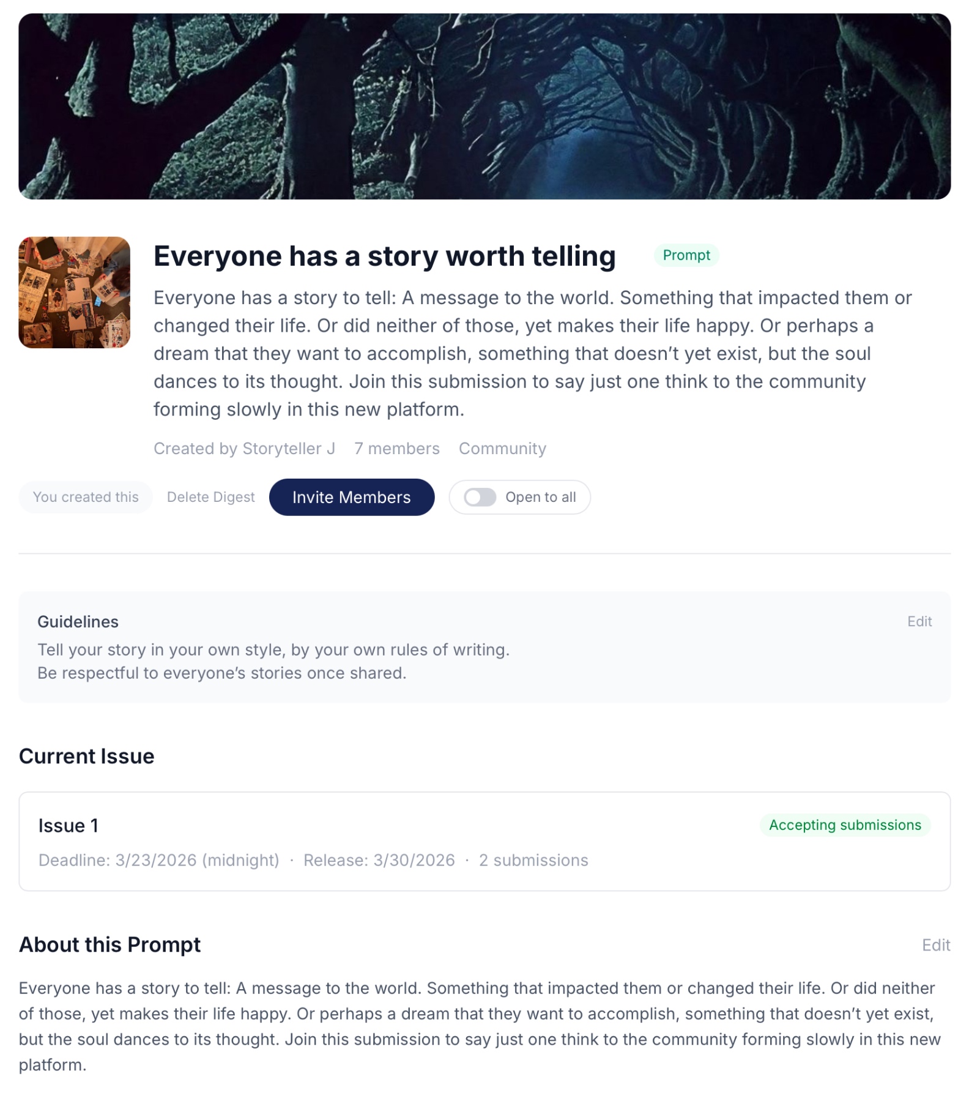
Task: Click the Release 3/30/2026 date text
Action: (x=379, y=860)
